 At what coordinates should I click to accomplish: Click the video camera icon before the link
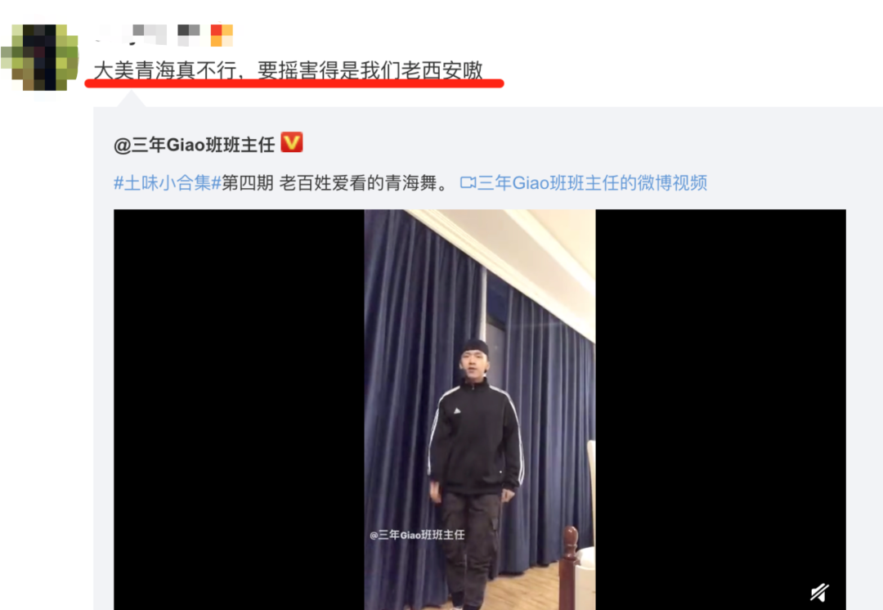click(468, 182)
